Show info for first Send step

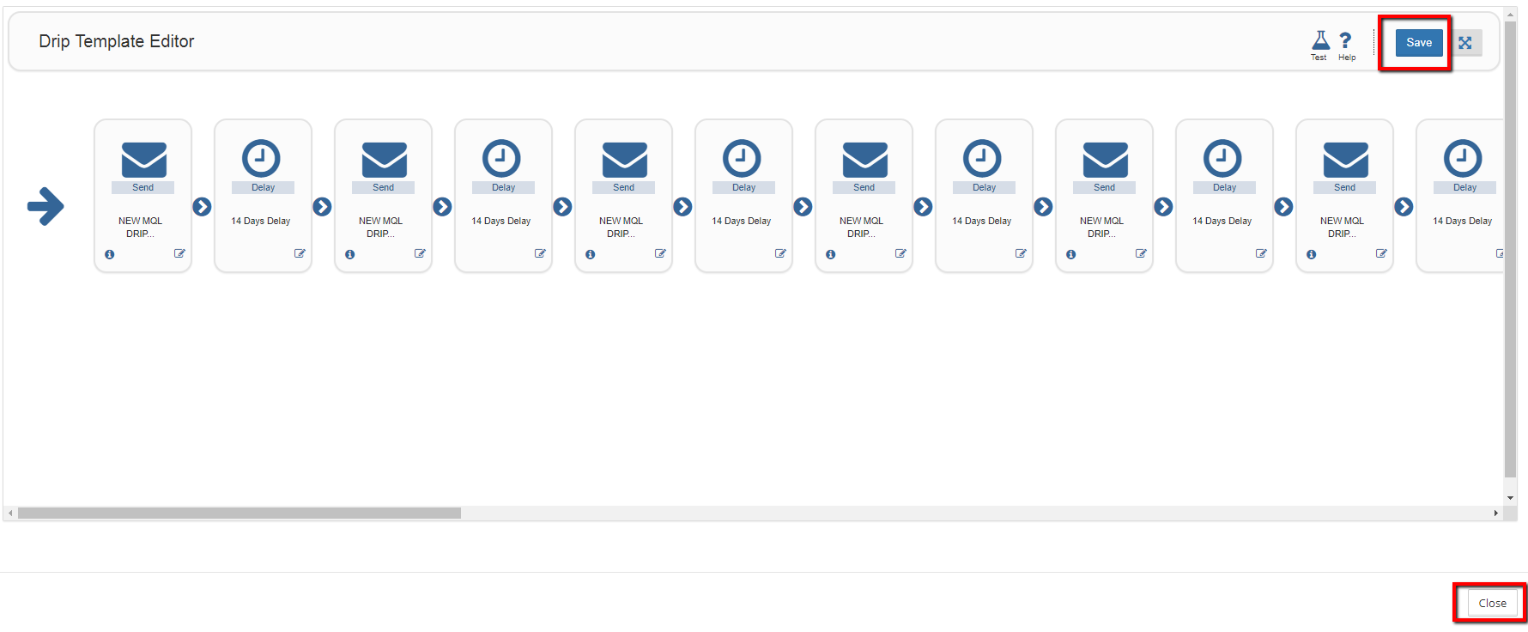(110, 254)
